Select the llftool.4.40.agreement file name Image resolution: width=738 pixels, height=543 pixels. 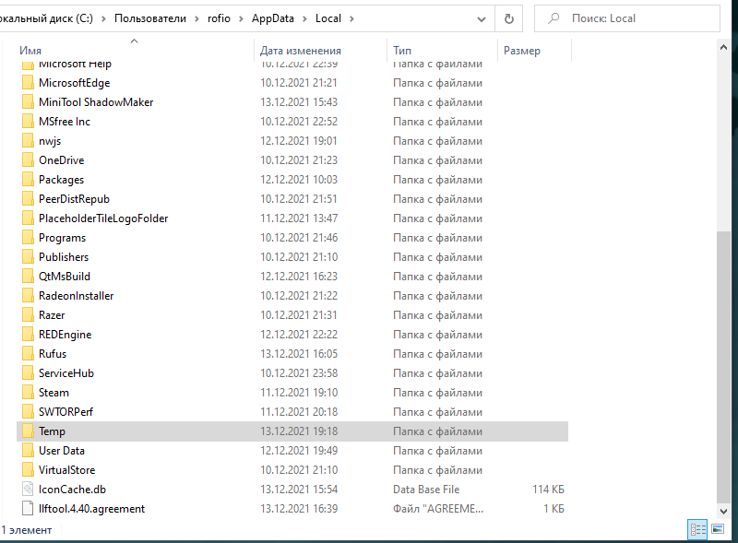coord(91,509)
